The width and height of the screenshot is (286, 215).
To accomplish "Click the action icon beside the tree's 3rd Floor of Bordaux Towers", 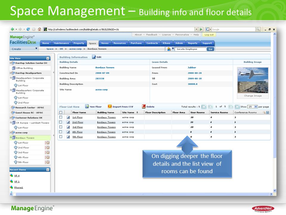I will 48,153.
